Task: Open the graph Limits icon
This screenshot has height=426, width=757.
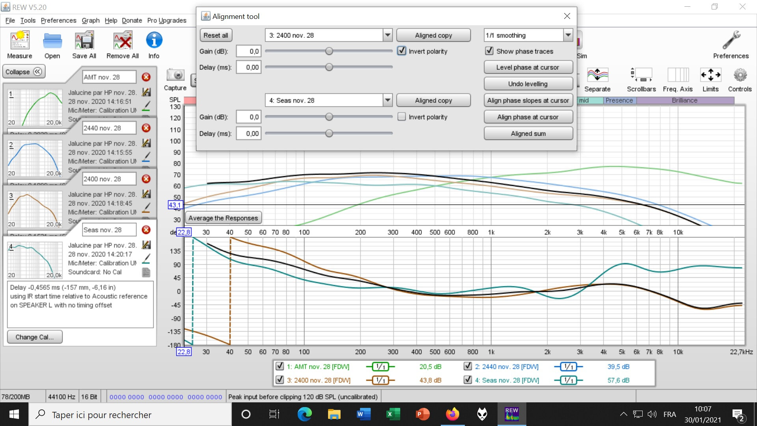Action: tap(710, 75)
